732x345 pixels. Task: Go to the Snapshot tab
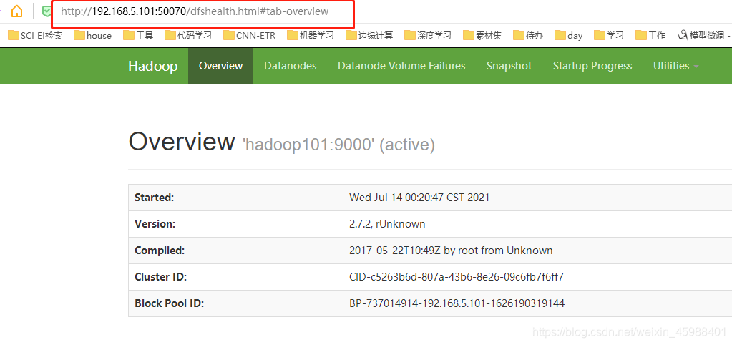pos(509,66)
